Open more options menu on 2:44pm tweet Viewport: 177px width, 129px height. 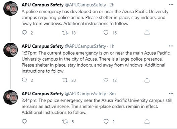click(171, 93)
